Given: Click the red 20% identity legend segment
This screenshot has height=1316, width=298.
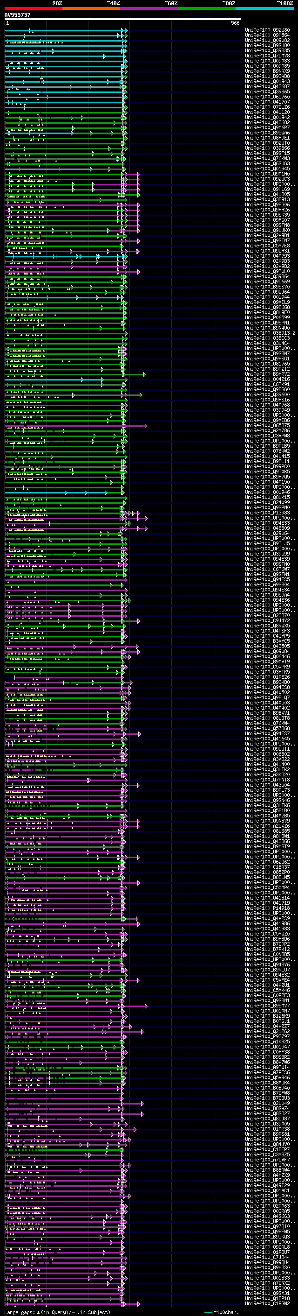Looking at the screenshot, I should pyautogui.click(x=34, y=8).
